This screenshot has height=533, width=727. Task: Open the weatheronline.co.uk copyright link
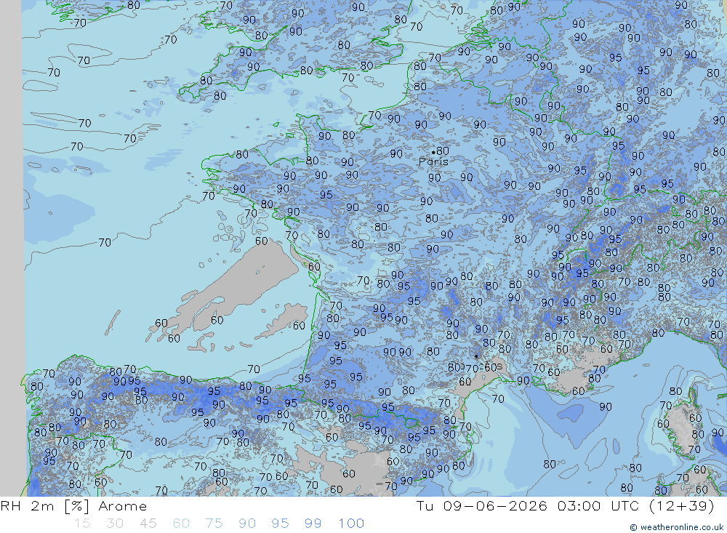[x=676, y=527]
